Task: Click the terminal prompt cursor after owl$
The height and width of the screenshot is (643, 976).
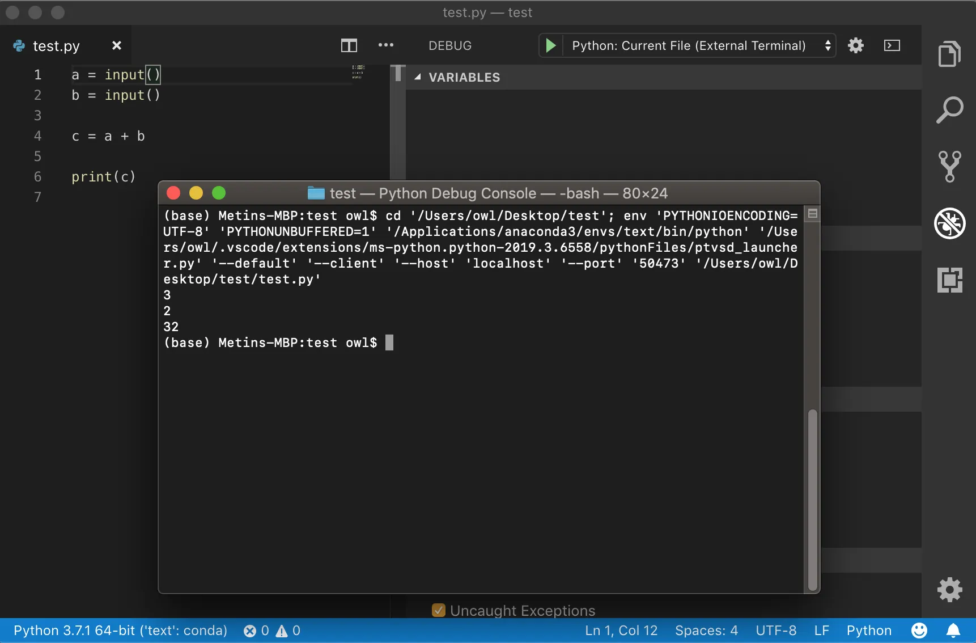Action: tap(389, 342)
